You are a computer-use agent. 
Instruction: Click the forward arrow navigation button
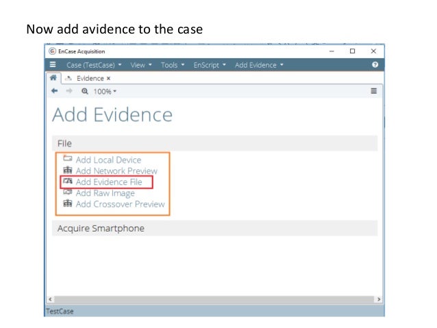tap(69, 91)
